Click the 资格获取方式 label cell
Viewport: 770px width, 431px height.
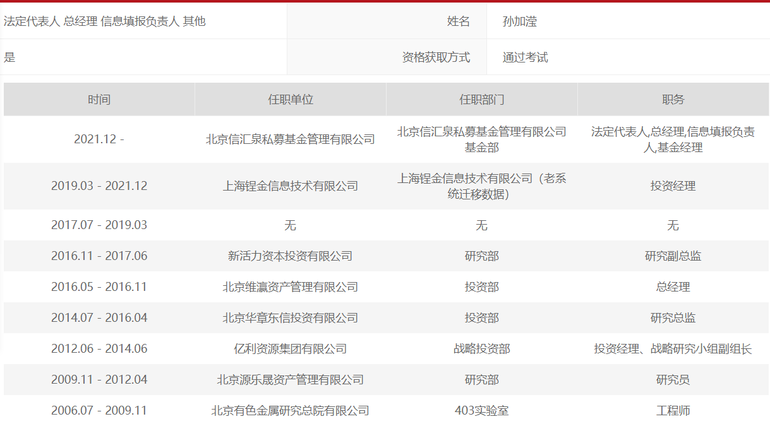pos(387,57)
